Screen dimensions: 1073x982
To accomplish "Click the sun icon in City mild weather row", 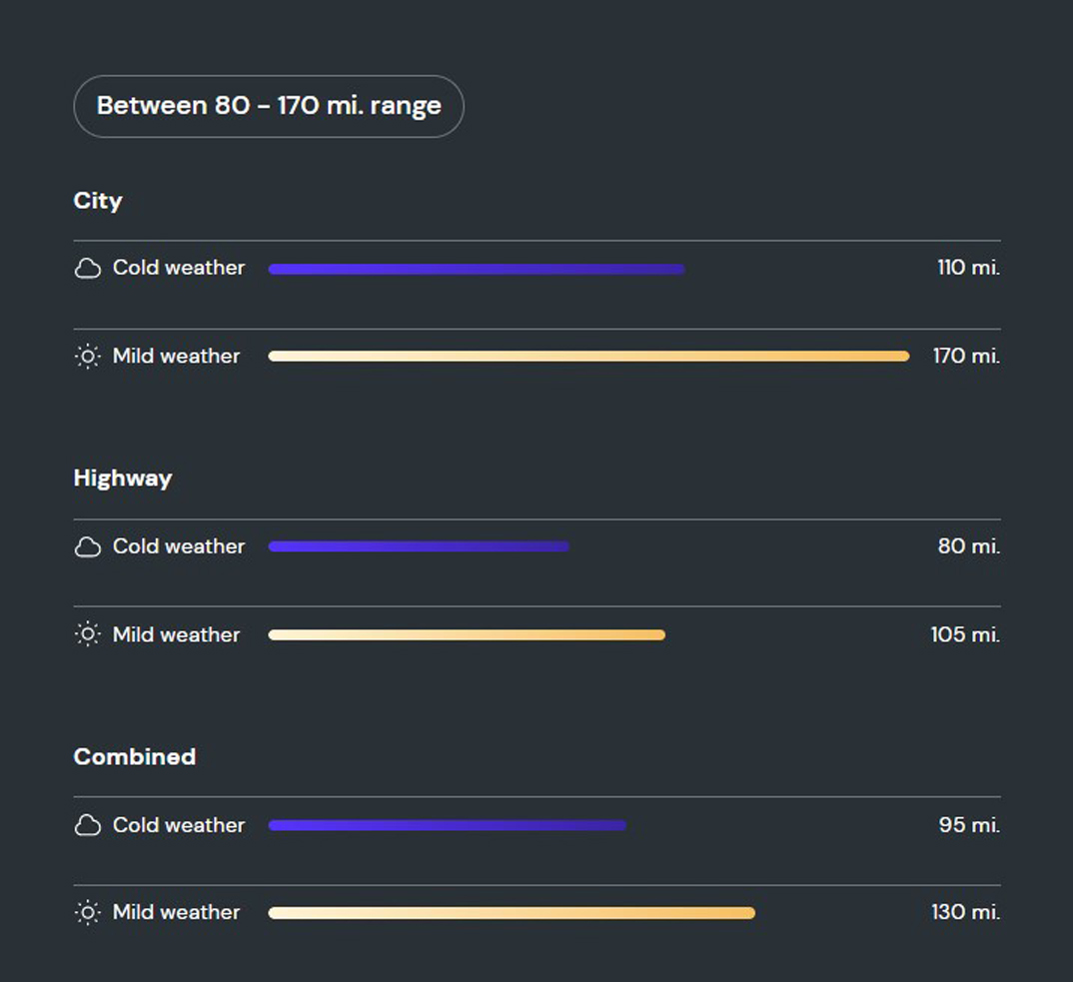I will click(x=88, y=357).
